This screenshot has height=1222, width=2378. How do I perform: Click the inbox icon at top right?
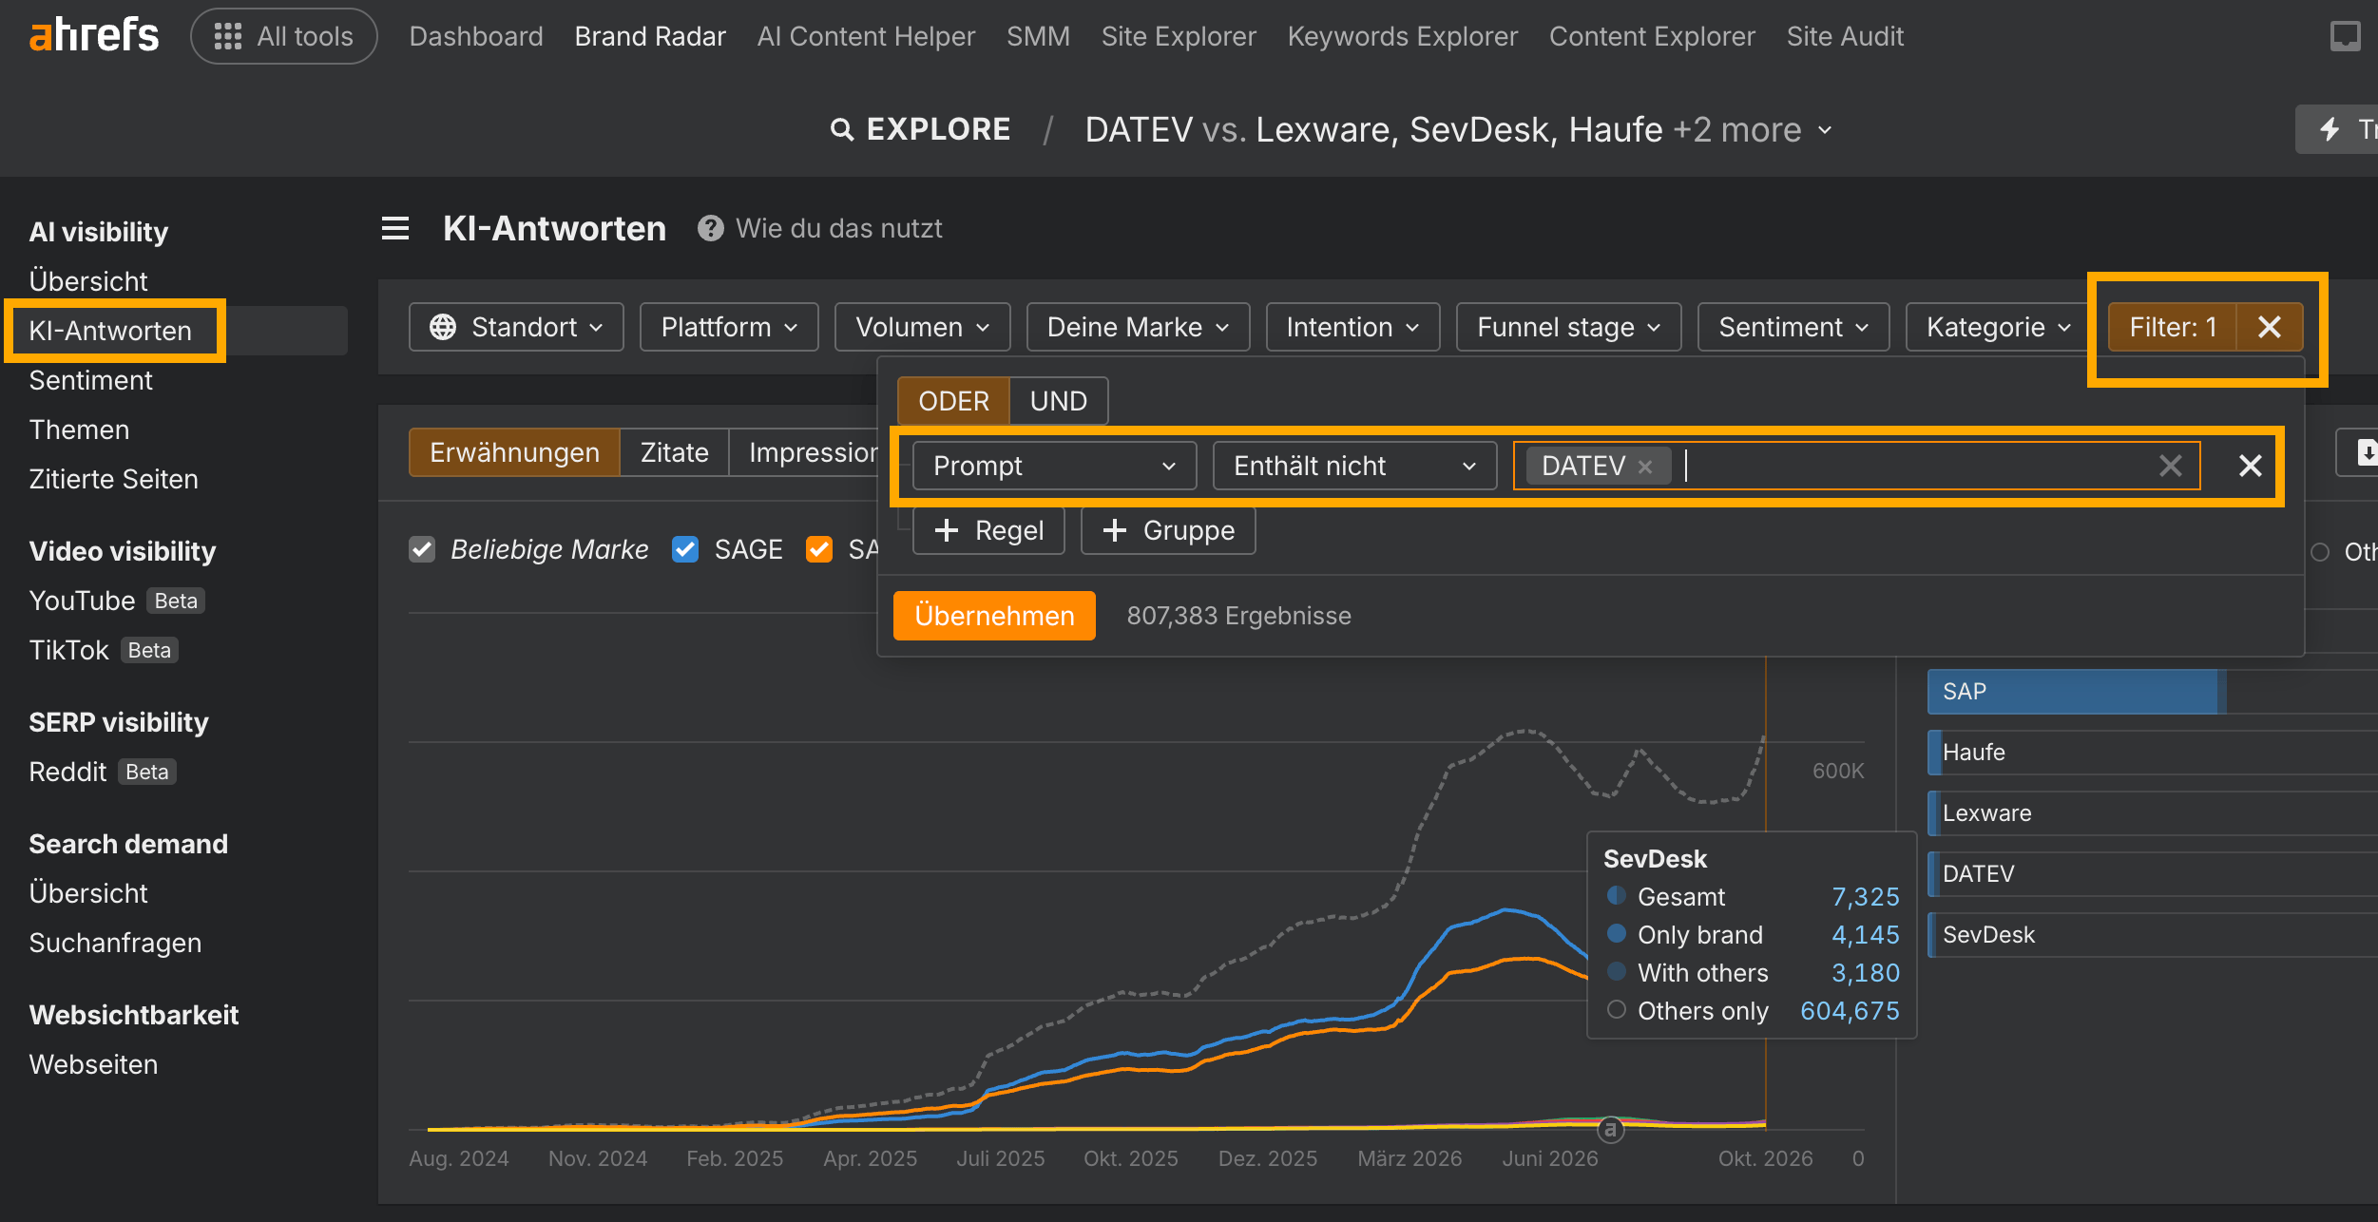coord(2345,36)
